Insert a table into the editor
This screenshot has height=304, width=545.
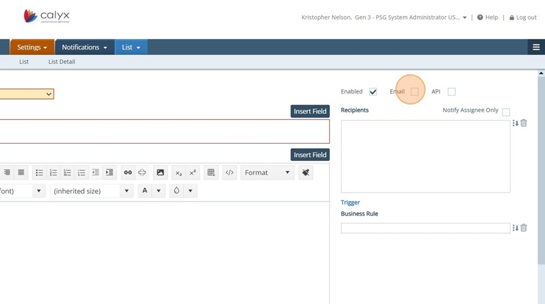coord(211,173)
